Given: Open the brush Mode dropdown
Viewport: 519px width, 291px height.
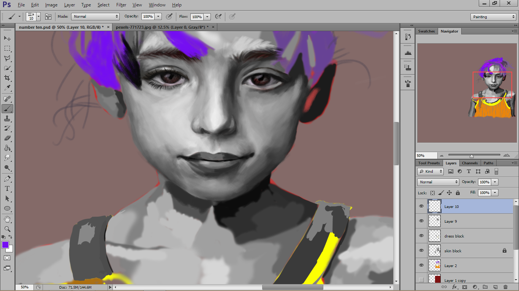Looking at the screenshot, I should (x=95, y=17).
